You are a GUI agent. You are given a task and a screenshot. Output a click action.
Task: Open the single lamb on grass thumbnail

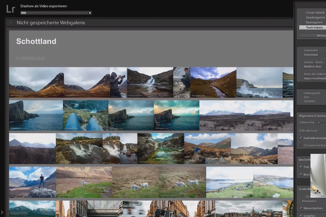[84, 182]
